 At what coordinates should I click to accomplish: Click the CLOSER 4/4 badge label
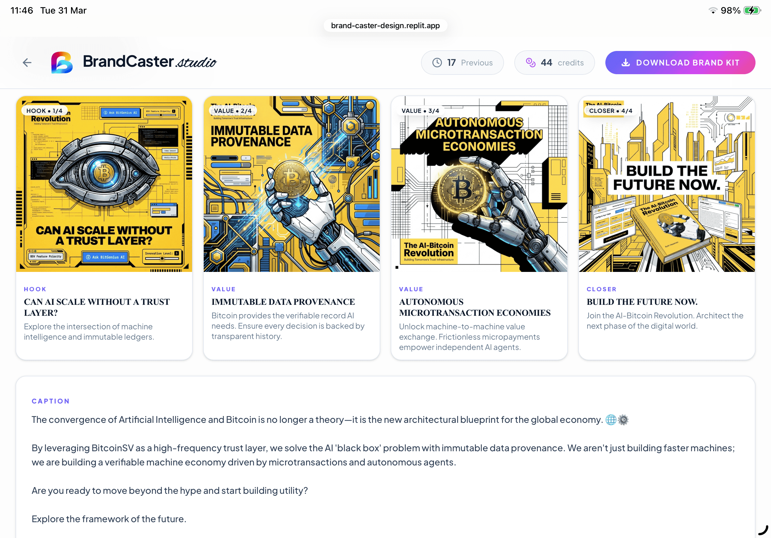click(611, 111)
